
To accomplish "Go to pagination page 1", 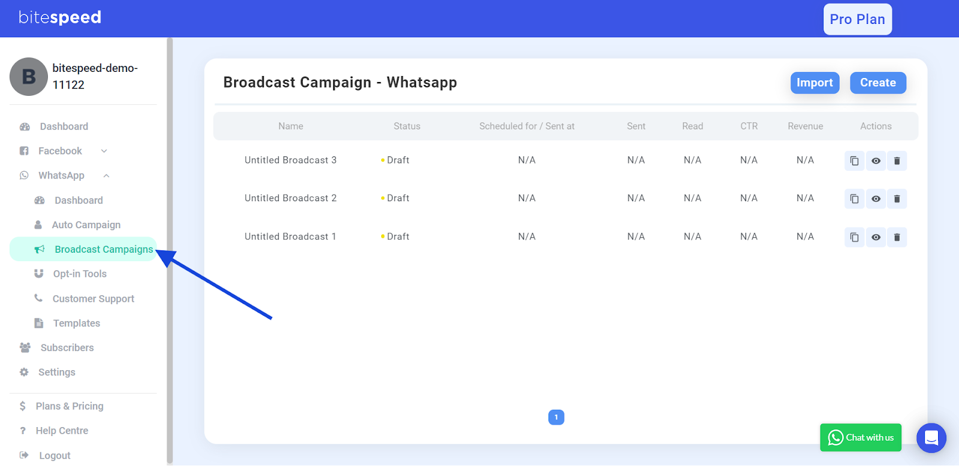I will point(556,417).
